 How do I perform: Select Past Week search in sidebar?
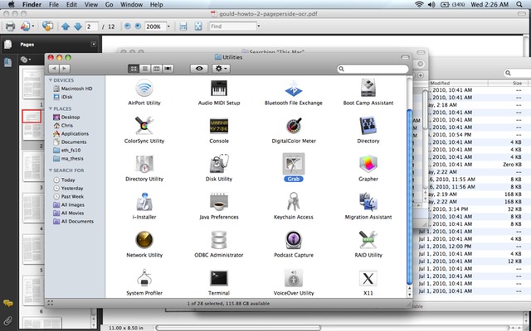[68, 197]
